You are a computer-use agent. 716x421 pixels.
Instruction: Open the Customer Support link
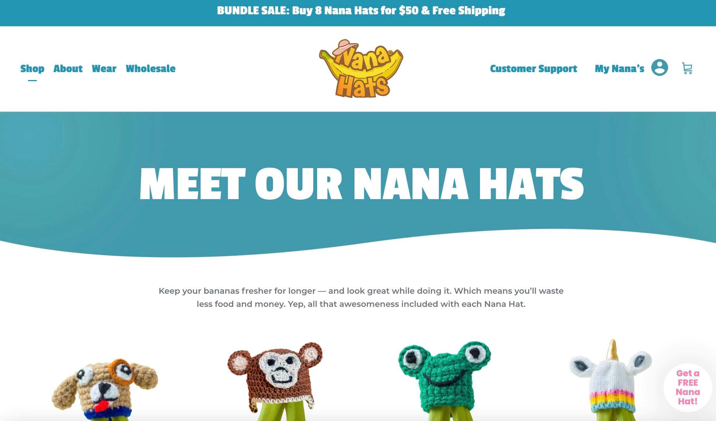[534, 69]
